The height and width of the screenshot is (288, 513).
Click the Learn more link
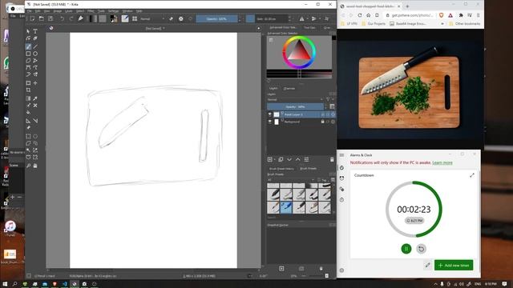click(442, 162)
